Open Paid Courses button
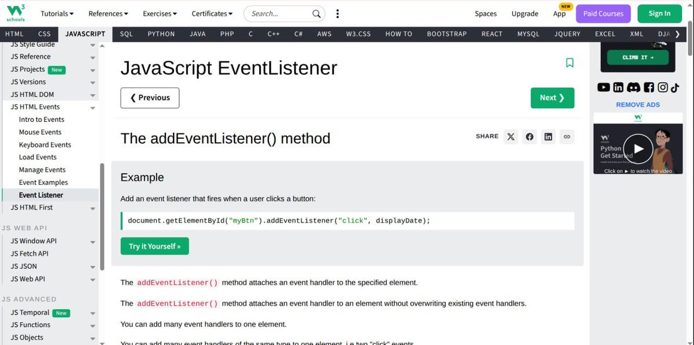This screenshot has height=345, width=694. coord(603,13)
